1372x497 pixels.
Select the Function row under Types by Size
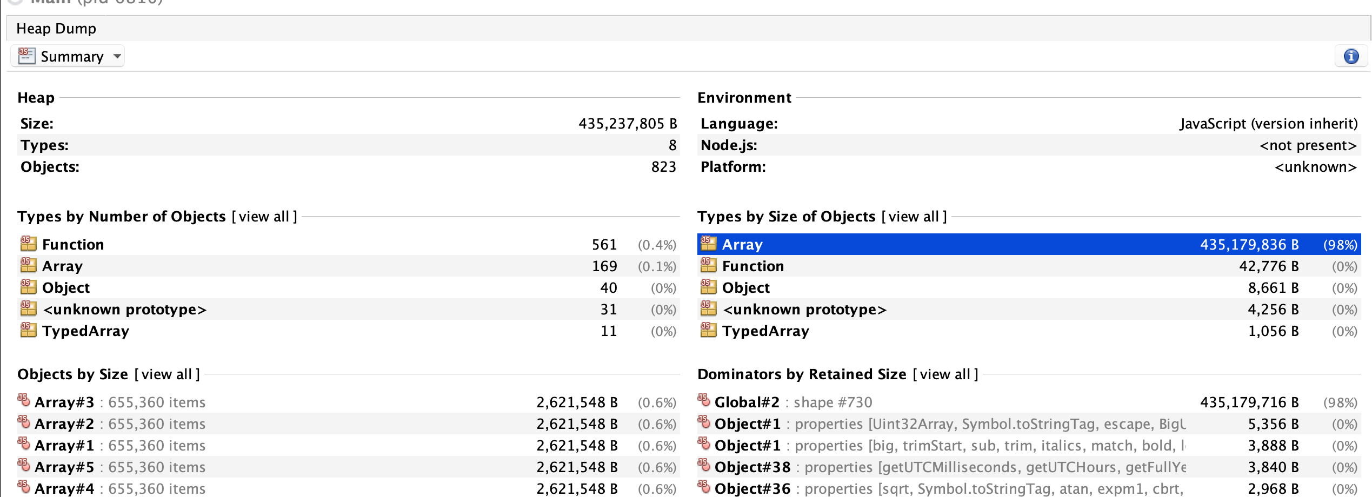919,266
